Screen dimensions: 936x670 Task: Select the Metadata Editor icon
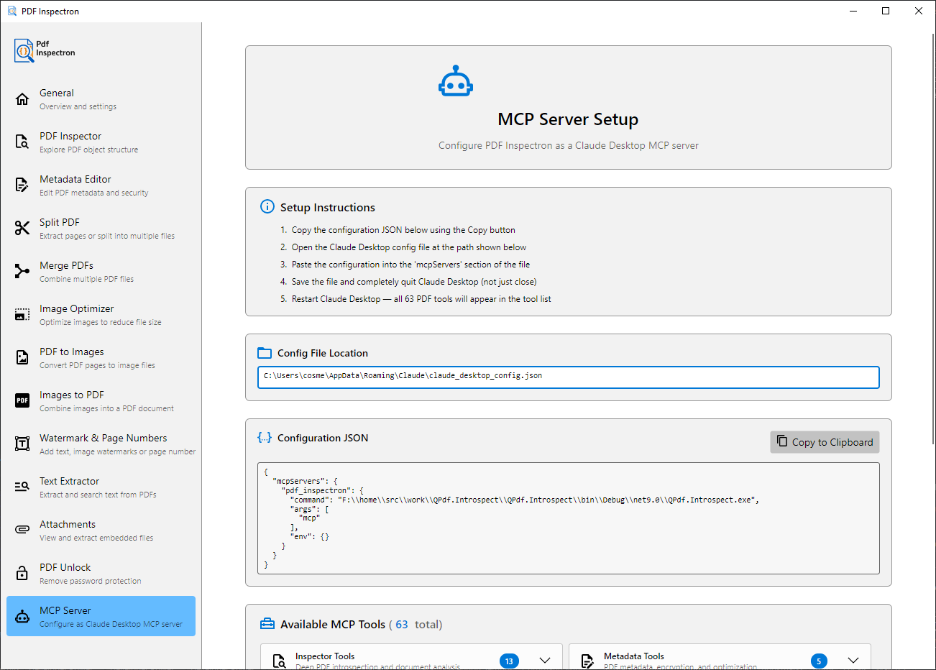tap(22, 185)
